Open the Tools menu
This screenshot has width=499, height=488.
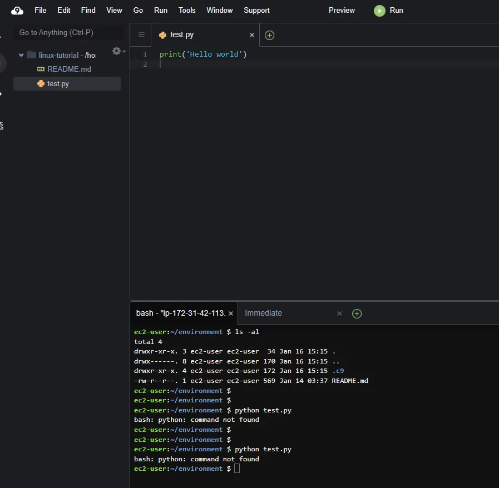pos(187,10)
